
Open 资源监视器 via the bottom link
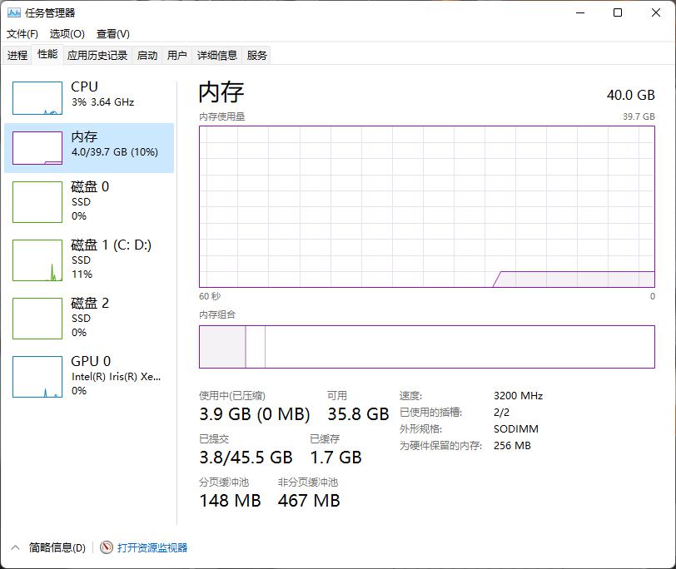(151, 547)
